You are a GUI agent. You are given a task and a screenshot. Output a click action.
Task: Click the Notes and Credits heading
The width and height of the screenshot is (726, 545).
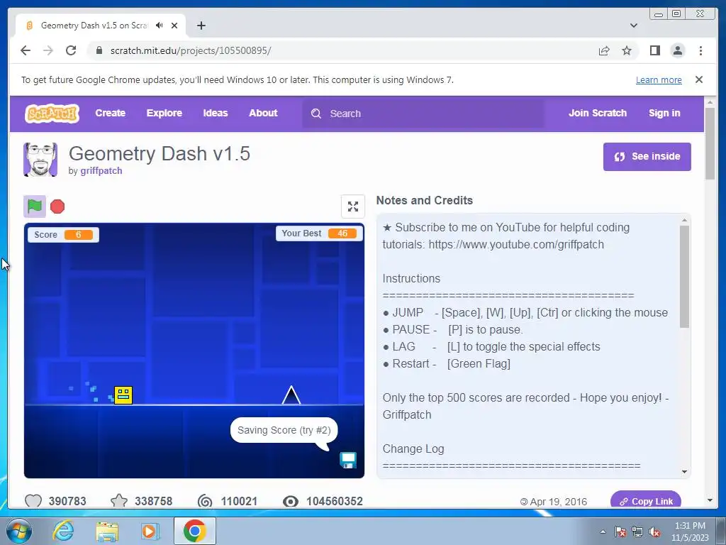point(424,200)
